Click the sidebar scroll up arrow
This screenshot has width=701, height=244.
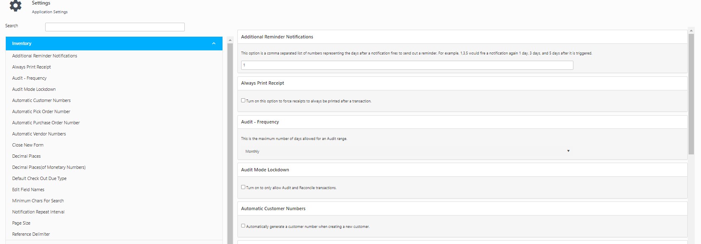tap(230, 40)
